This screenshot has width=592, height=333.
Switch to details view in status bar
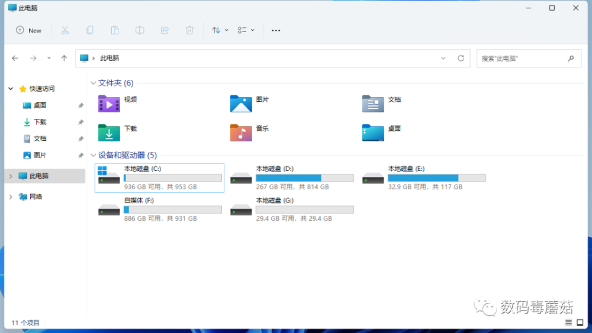[568, 322]
